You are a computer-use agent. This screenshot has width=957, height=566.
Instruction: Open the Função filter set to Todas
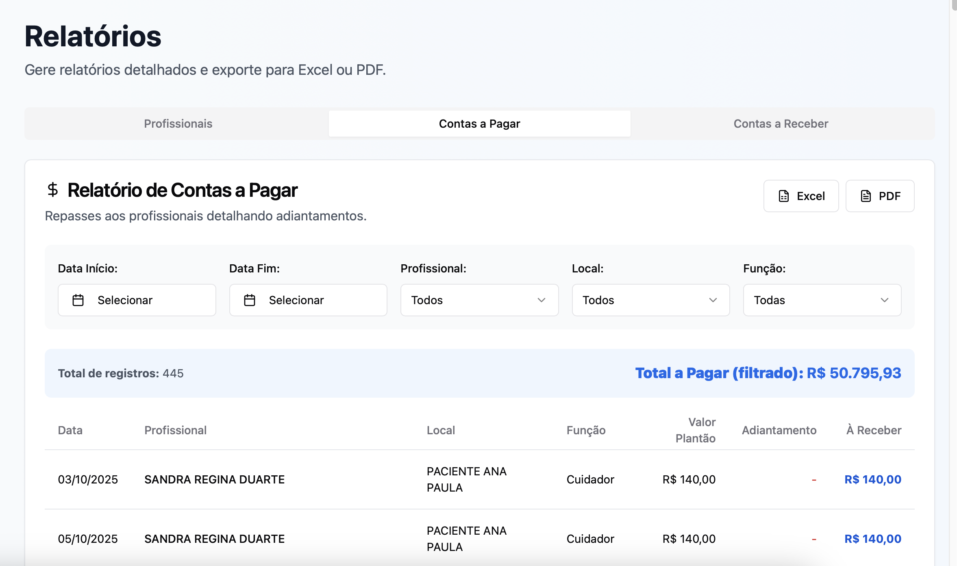[x=822, y=300]
